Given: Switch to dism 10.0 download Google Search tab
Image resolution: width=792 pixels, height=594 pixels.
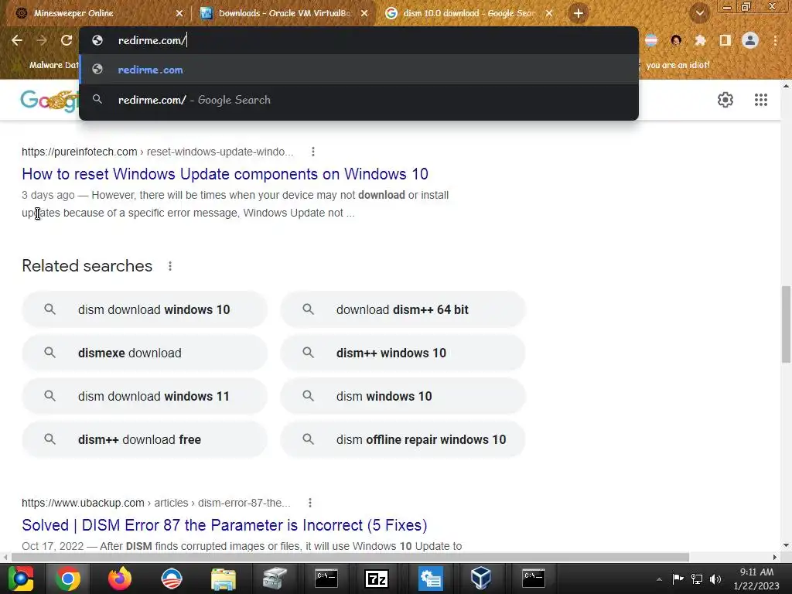Looking at the screenshot, I should (x=467, y=13).
